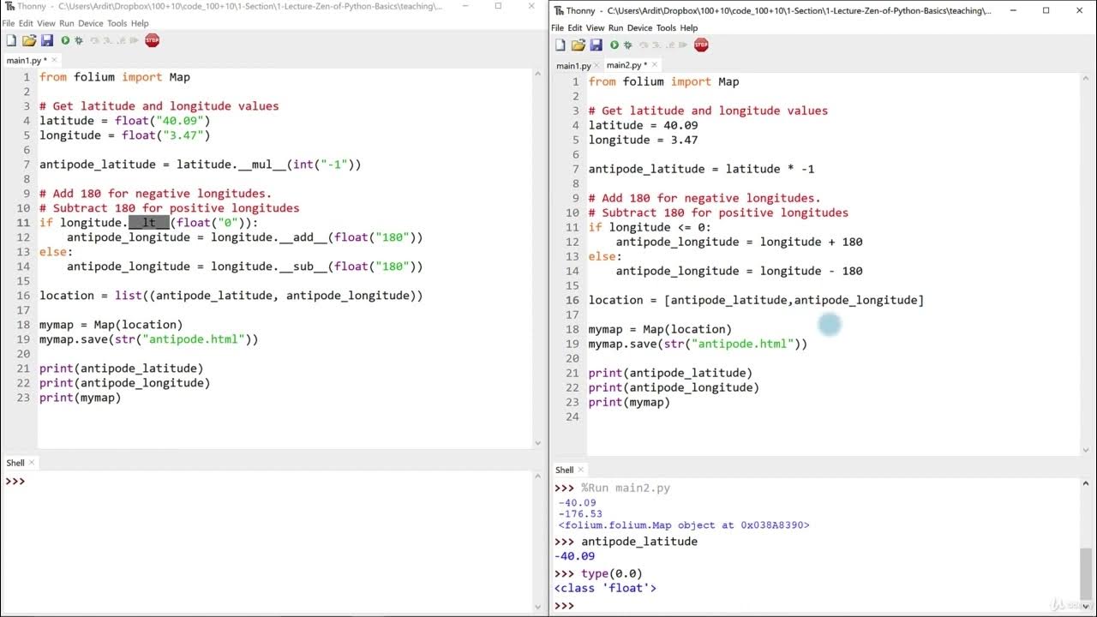Open Tools menu in left Thonny window
Screen dimensions: 1097x617
click(117, 23)
